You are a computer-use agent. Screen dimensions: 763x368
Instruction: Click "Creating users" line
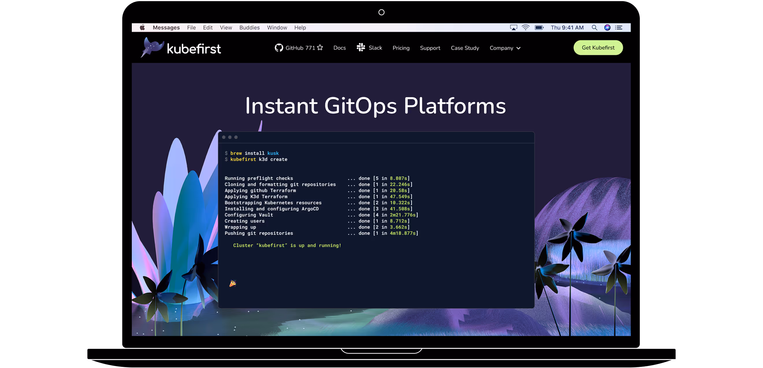pyautogui.click(x=245, y=221)
